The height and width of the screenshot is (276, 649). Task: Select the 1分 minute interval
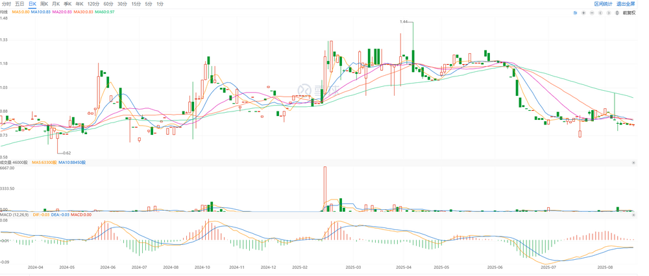(160, 4)
